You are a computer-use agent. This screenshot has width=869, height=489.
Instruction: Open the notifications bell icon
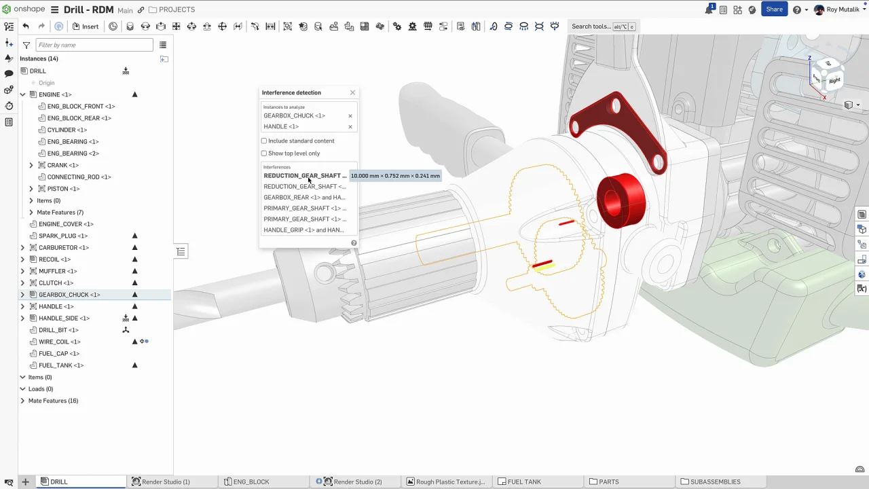pyautogui.click(x=709, y=10)
